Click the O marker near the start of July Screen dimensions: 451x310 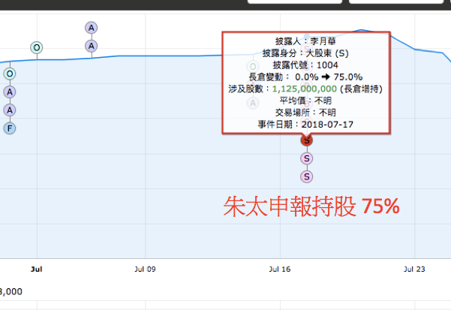36,47
